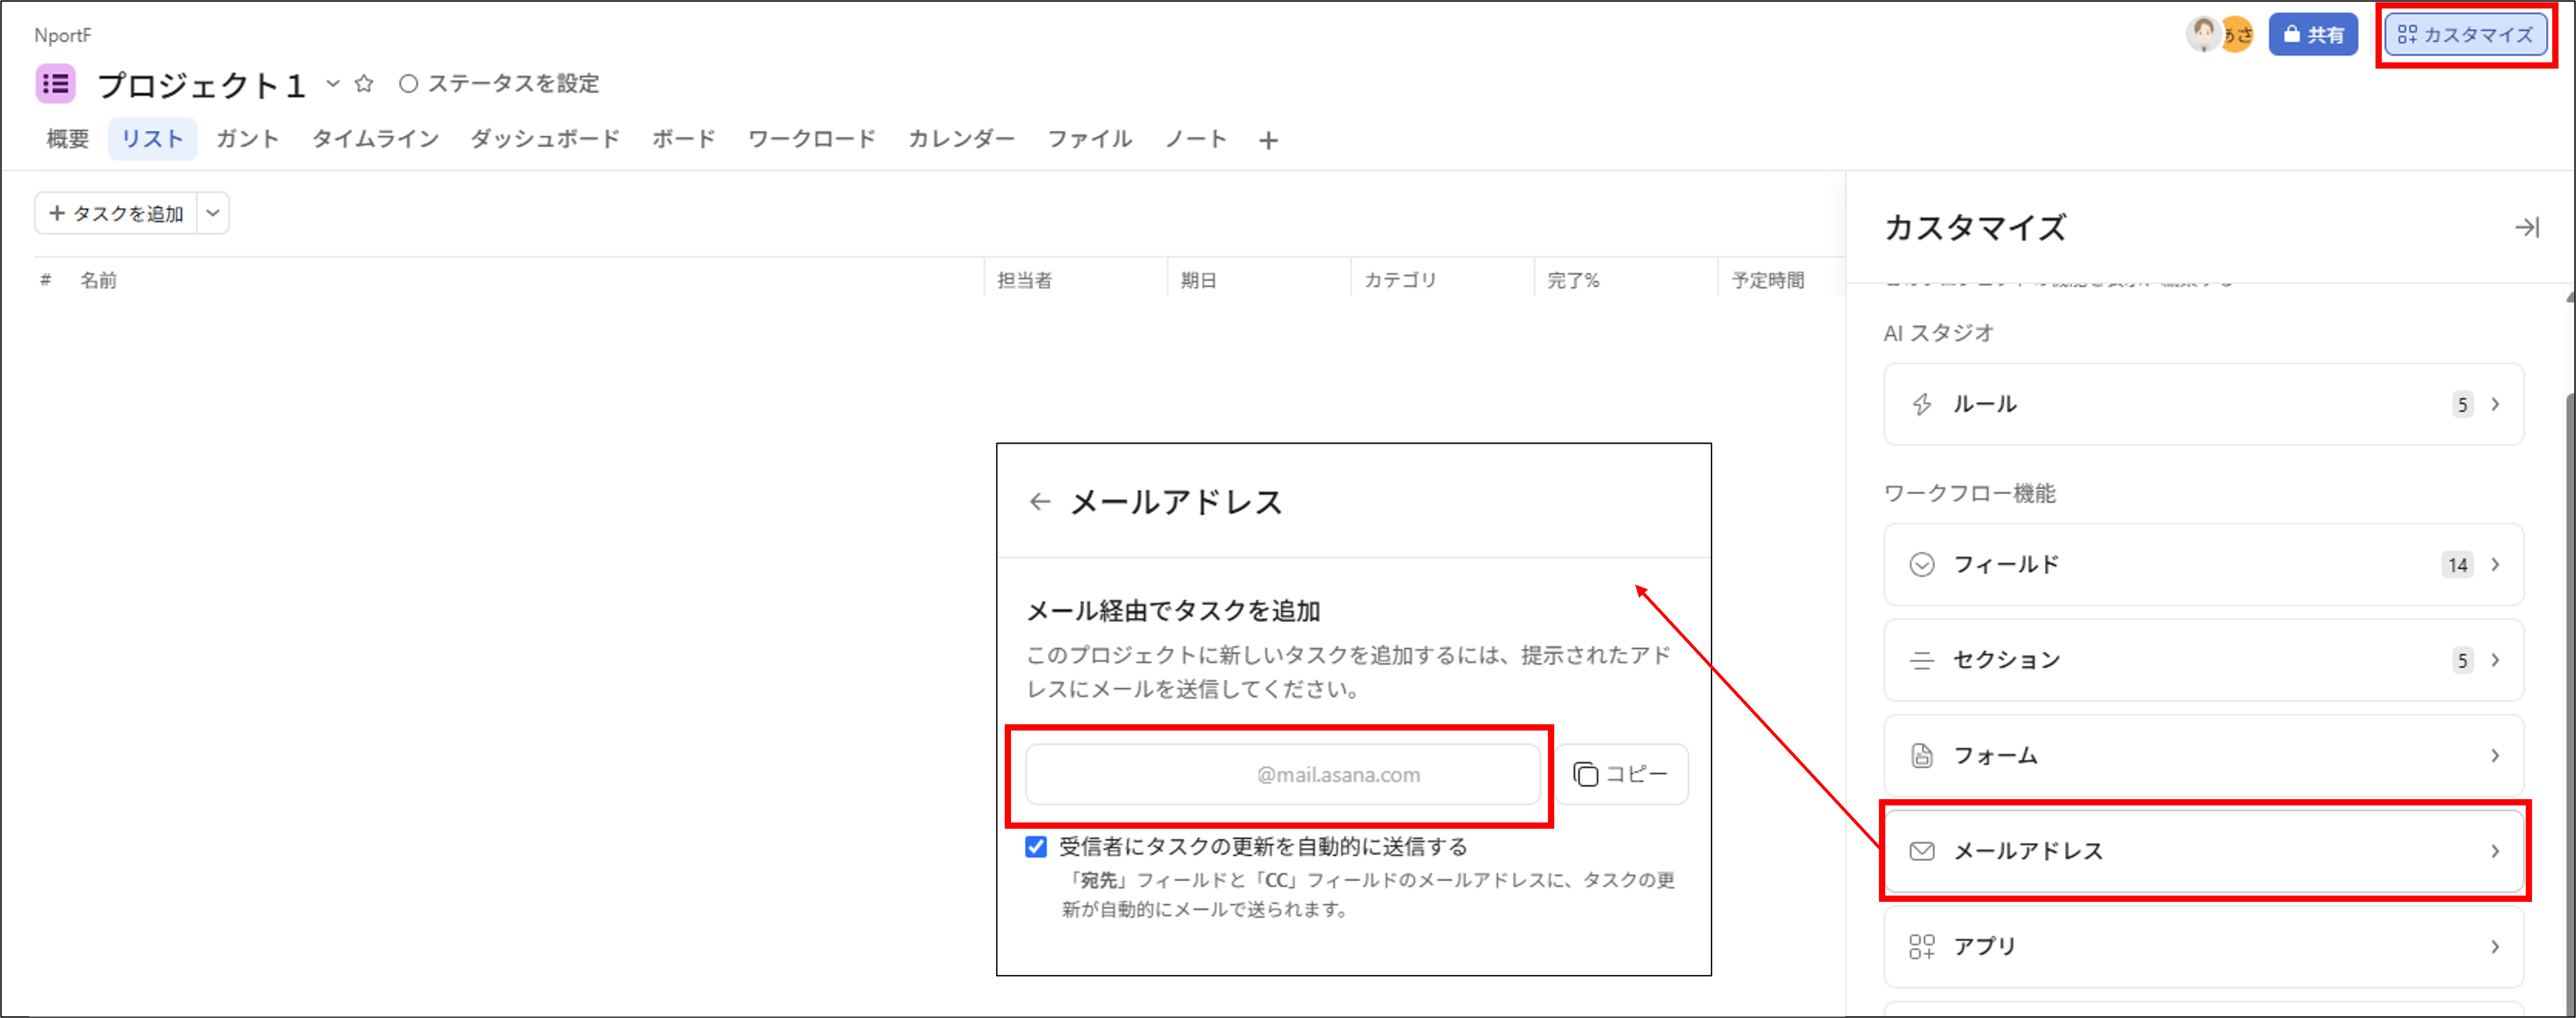This screenshot has width=2576, height=1018.
Task: Click the lightning bolt ルール icon
Action: coord(1921,404)
